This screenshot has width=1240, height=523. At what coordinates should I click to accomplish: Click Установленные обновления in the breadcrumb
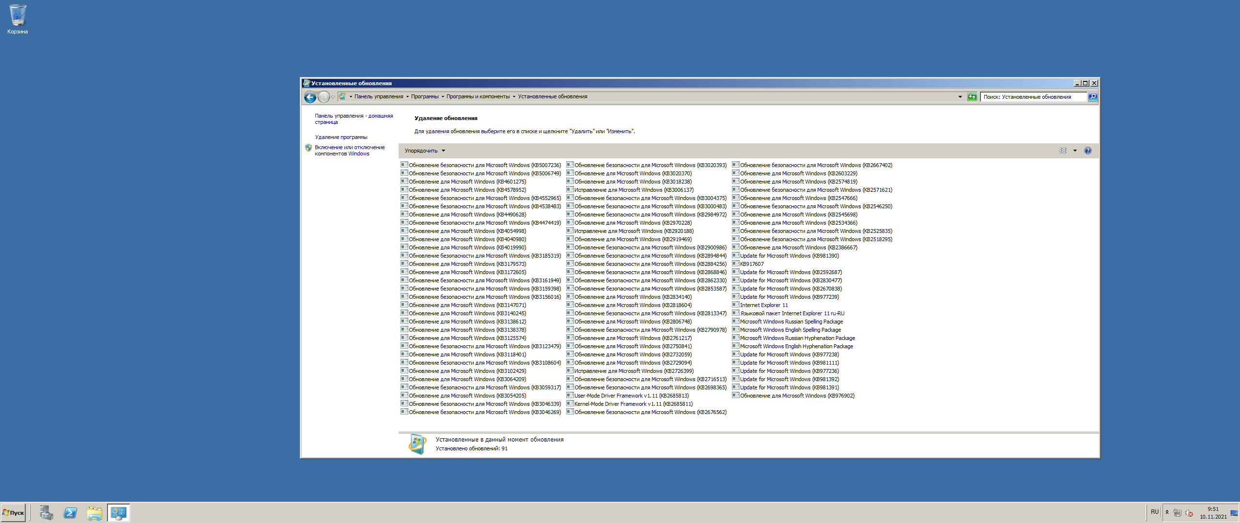click(553, 97)
